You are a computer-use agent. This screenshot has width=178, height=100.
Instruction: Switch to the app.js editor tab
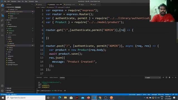pyautogui.click(x=82, y=4)
